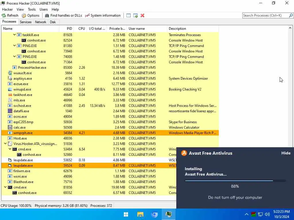Click the Ieupdate.exe icon with PID 59524
294x220 pixels.
[x=10, y=165]
